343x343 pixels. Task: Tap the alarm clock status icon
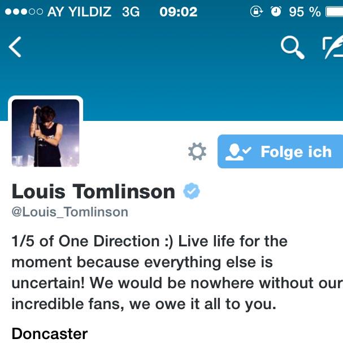tap(276, 11)
